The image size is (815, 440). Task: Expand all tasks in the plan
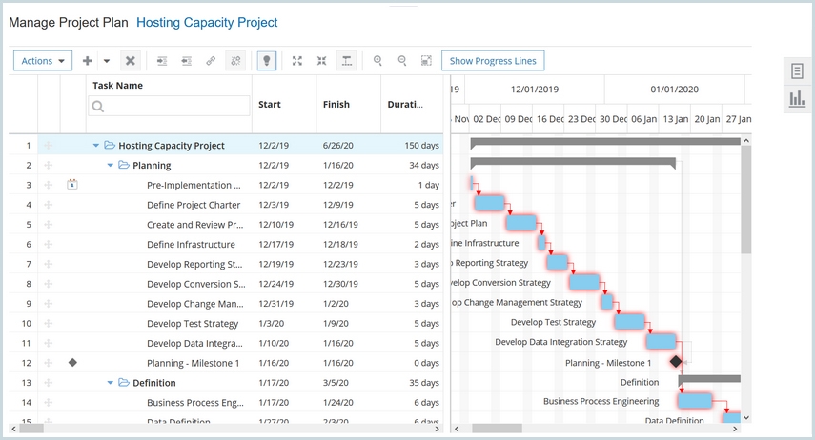point(297,61)
